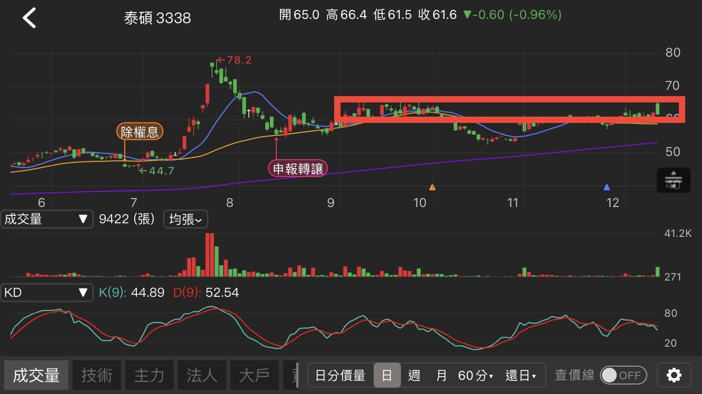This screenshot has height=394, width=702.
Task: Tap the 271 volume axis label
Action: point(673,277)
